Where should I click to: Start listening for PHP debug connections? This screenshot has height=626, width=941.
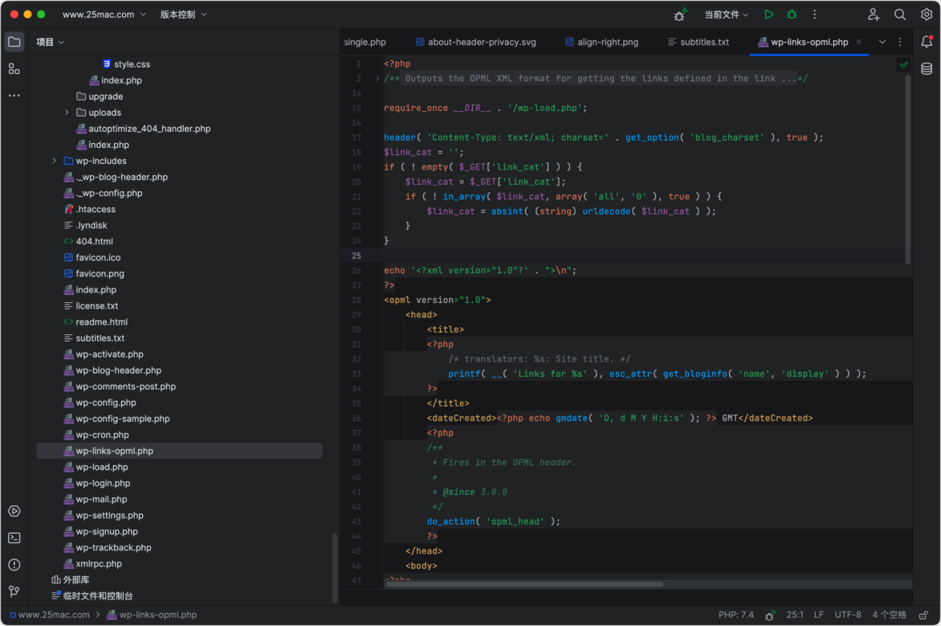point(680,15)
